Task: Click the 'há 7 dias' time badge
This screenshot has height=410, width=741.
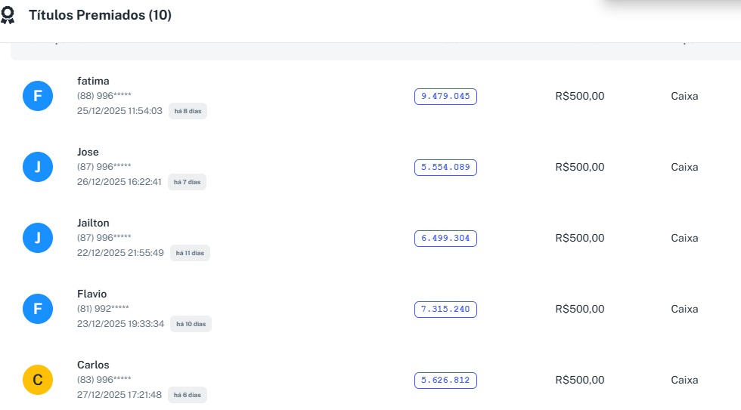Action: (x=187, y=182)
